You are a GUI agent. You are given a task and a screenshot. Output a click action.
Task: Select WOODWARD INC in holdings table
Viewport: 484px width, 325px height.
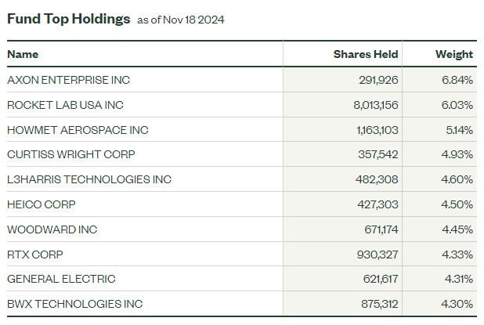tap(52, 229)
